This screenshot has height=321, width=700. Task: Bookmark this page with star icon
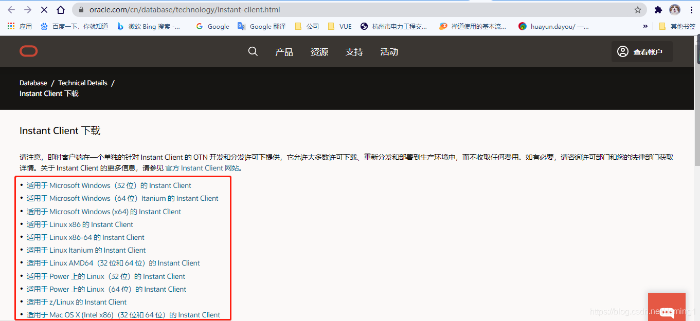(x=638, y=10)
